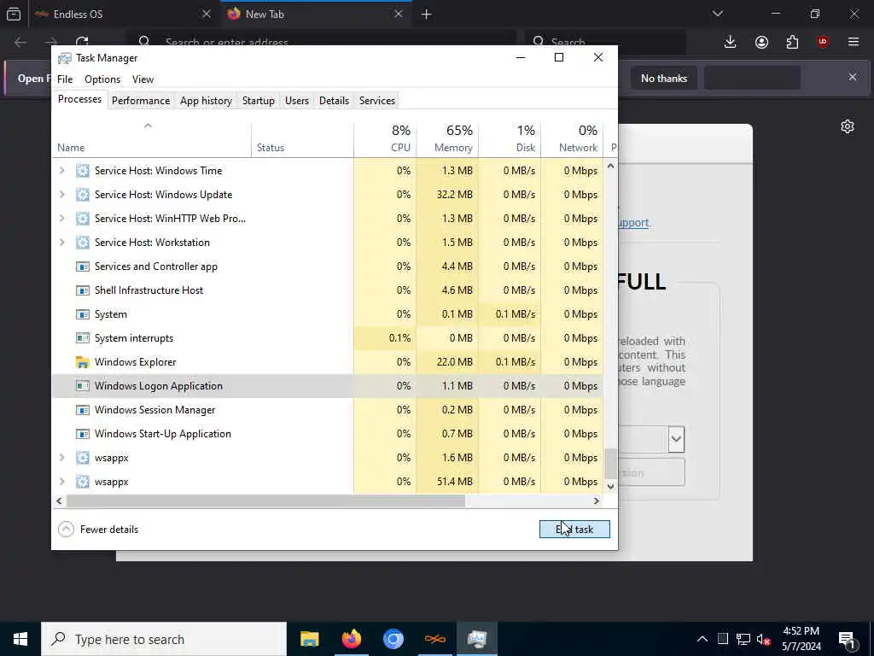Switch to the Users tab
This screenshot has width=874, height=656.
click(x=296, y=101)
